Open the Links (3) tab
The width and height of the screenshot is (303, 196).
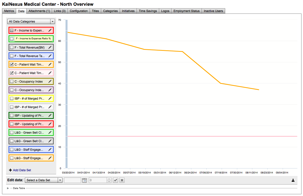tap(60, 11)
